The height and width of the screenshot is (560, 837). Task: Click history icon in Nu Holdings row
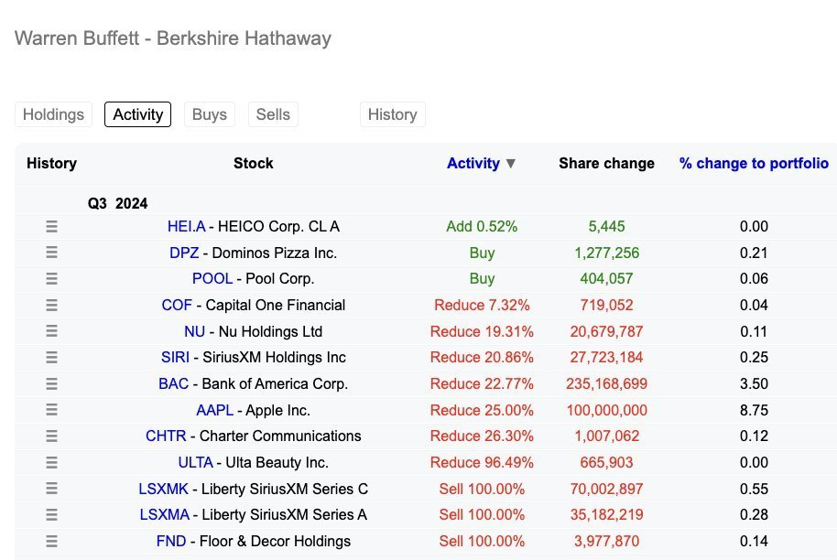[x=51, y=332]
